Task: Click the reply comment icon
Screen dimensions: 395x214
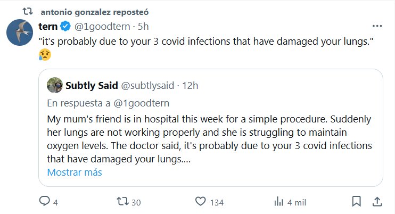Action: (x=45, y=202)
